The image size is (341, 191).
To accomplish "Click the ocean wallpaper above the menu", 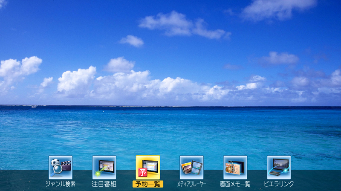I will click(170, 128).
